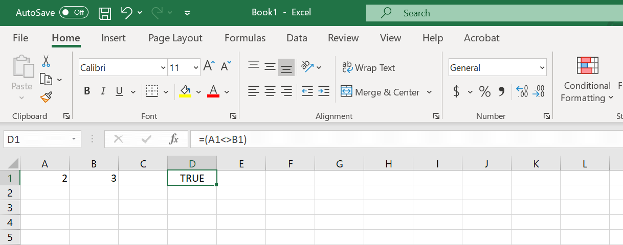Switch to the Formulas ribbon tab
Screen dimensions: 623x245
(x=245, y=38)
